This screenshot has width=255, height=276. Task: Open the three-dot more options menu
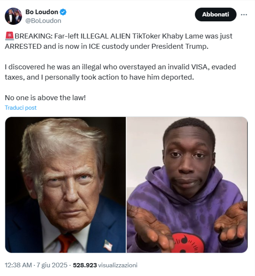click(244, 14)
